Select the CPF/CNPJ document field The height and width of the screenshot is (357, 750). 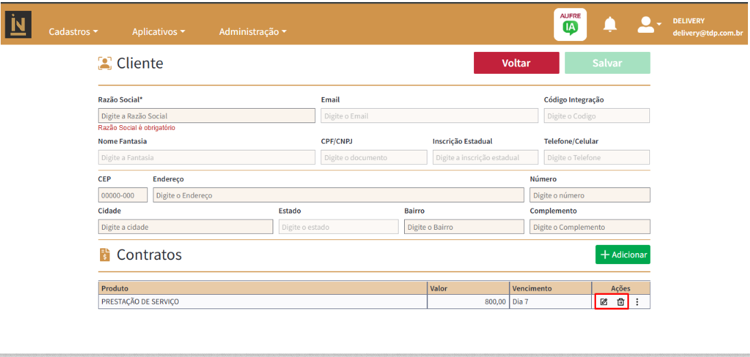click(374, 157)
